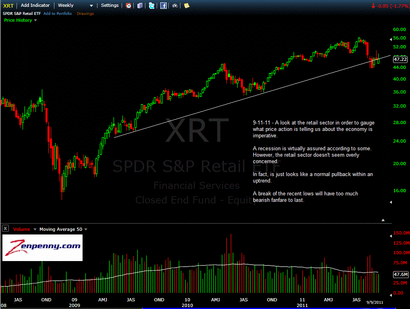Click the upward triangle above the volume pane
The image size is (410, 309).
(x=383, y=220)
